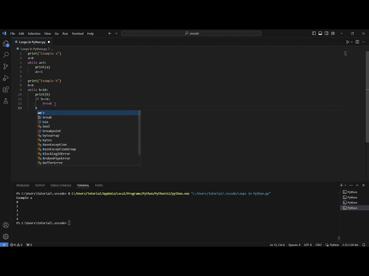Screen dimensions: 369x276
Task: Toggle the primary side bar layout icon
Action: point(314,33)
